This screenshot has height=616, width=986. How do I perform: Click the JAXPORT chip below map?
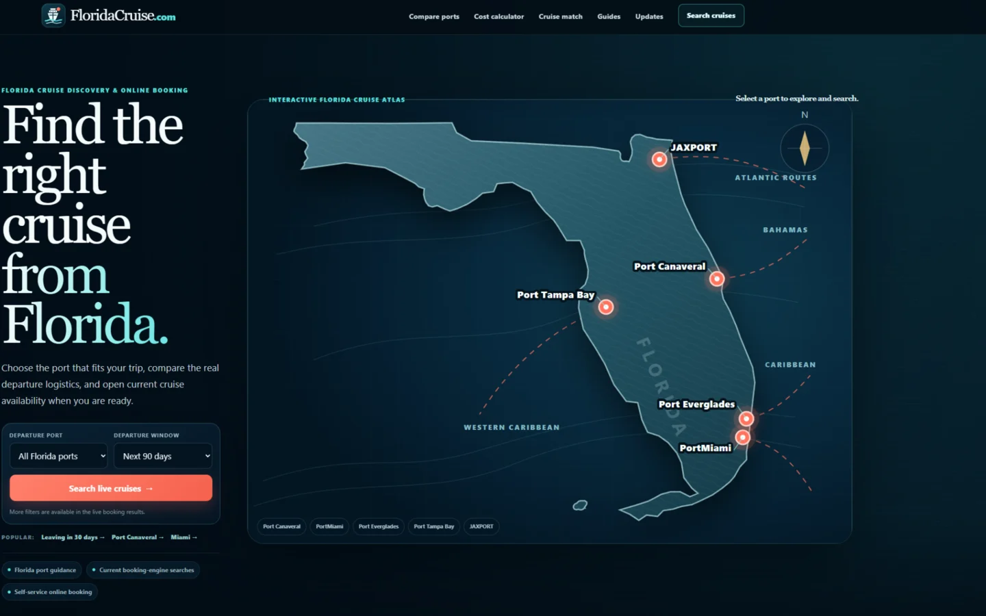pos(481,526)
